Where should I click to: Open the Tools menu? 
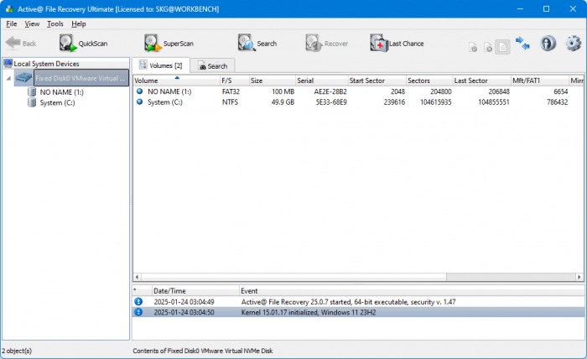pyautogui.click(x=55, y=23)
